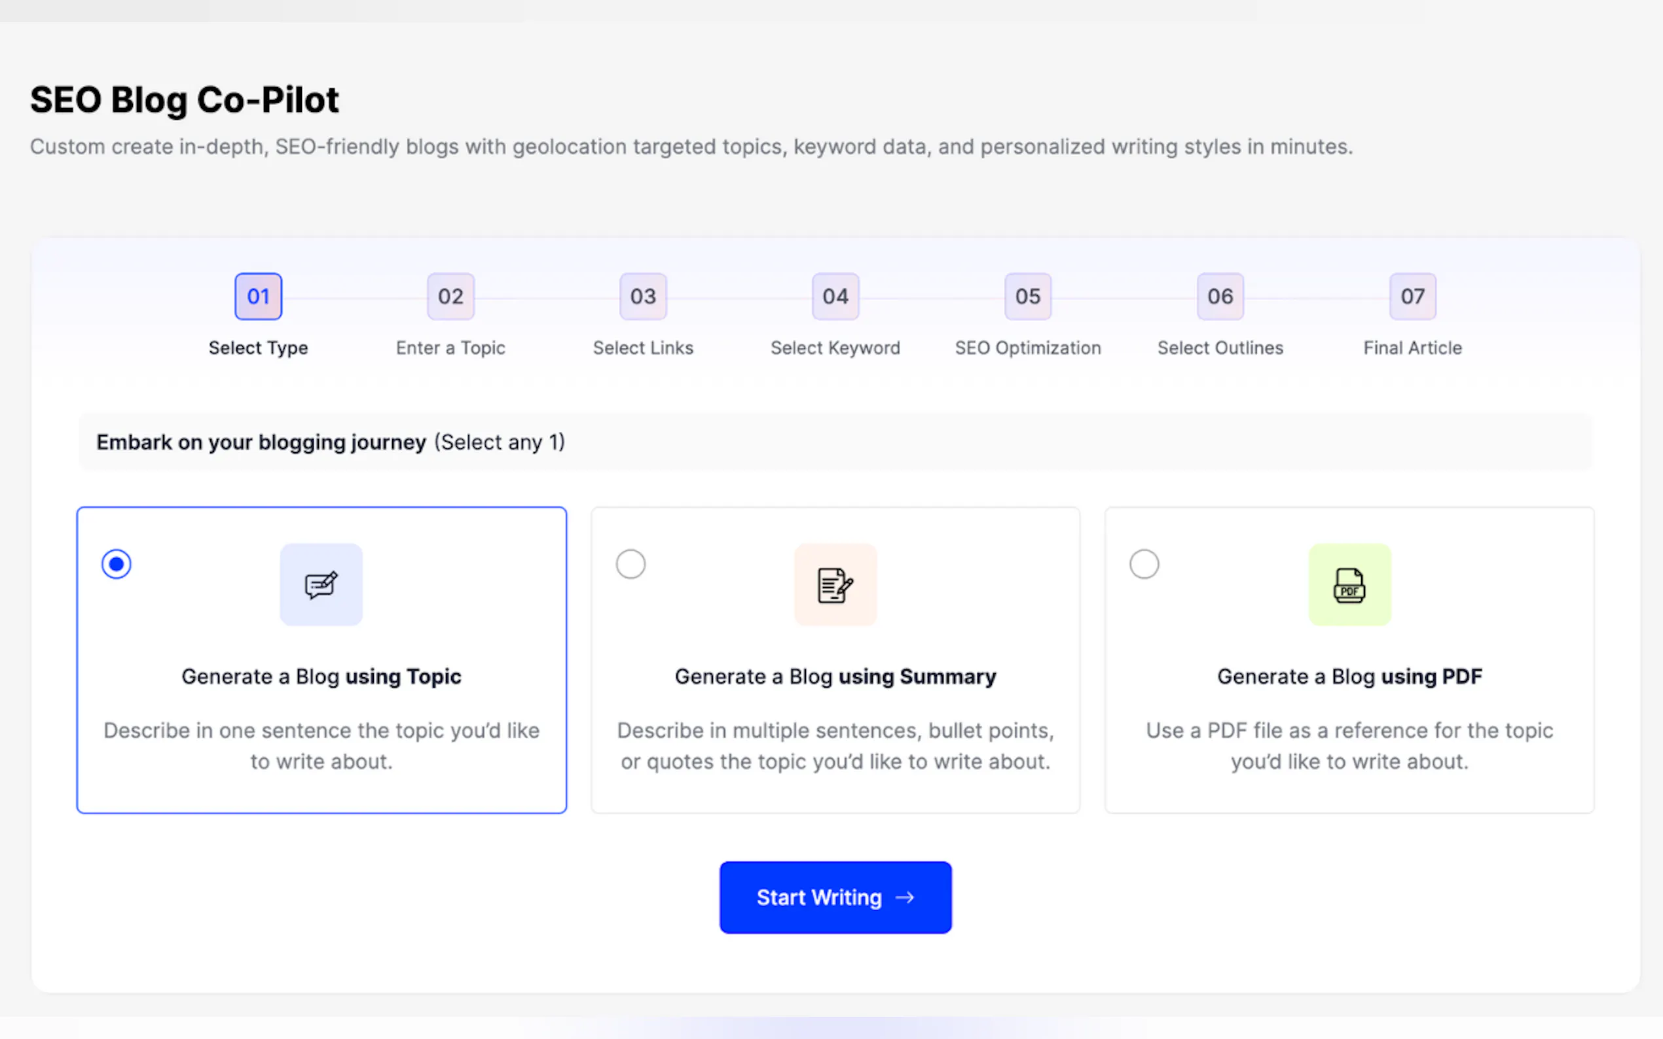This screenshot has width=1663, height=1039.
Task: Select the Generate a Blog using Topic radio
Action: (116, 564)
